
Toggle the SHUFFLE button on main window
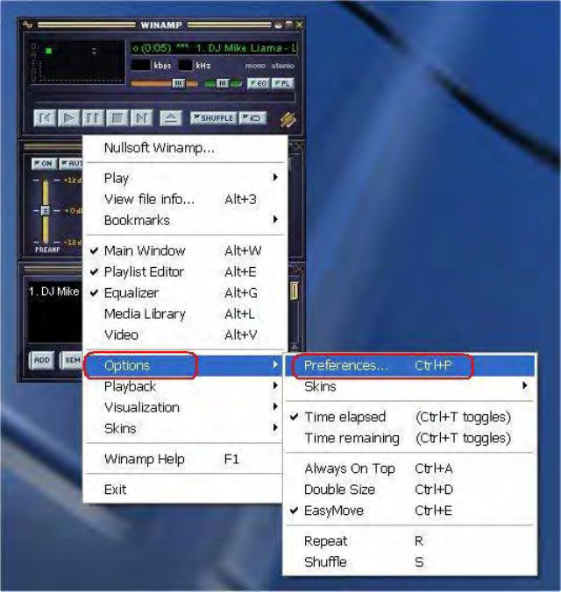coord(214,118)
